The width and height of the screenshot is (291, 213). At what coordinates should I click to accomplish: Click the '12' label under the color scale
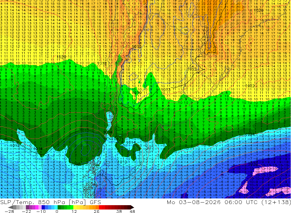coord(74,211)
